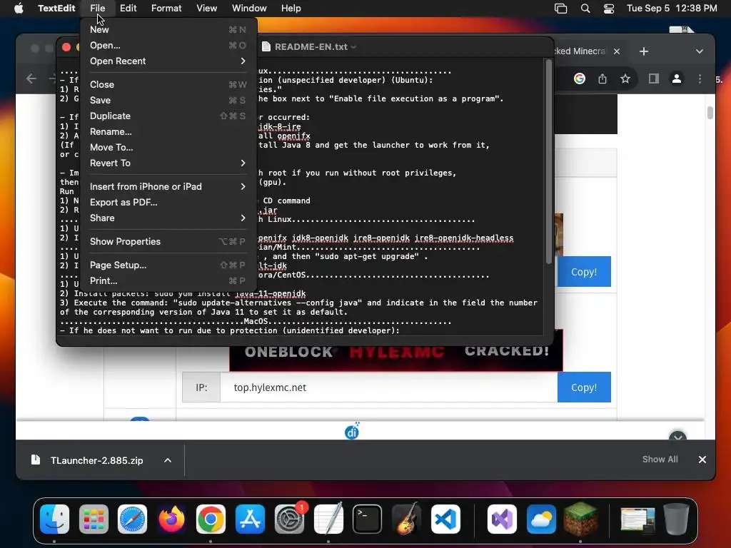
Task: Open Terminal from the Dock
Action: coord(368,519)
